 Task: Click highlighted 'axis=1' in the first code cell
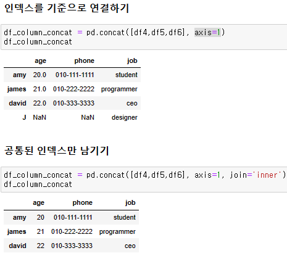click(x=207, y=32)
